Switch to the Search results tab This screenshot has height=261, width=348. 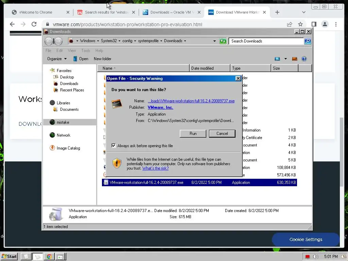(106, 12)
